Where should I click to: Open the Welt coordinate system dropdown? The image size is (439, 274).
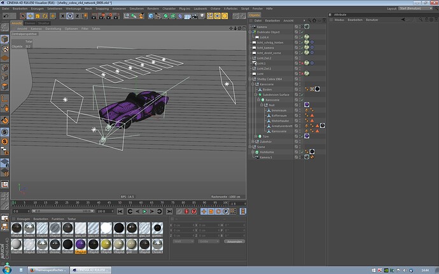pos(183,241)
